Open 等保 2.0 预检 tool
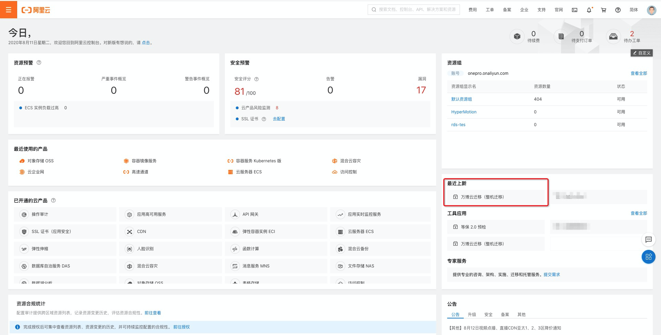The width and height of the screenshot is (661, 335). click(496, 227)
